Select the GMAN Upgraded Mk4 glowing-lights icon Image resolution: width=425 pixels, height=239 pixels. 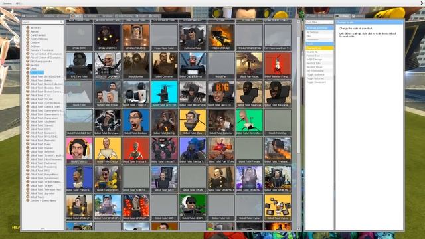108,37
